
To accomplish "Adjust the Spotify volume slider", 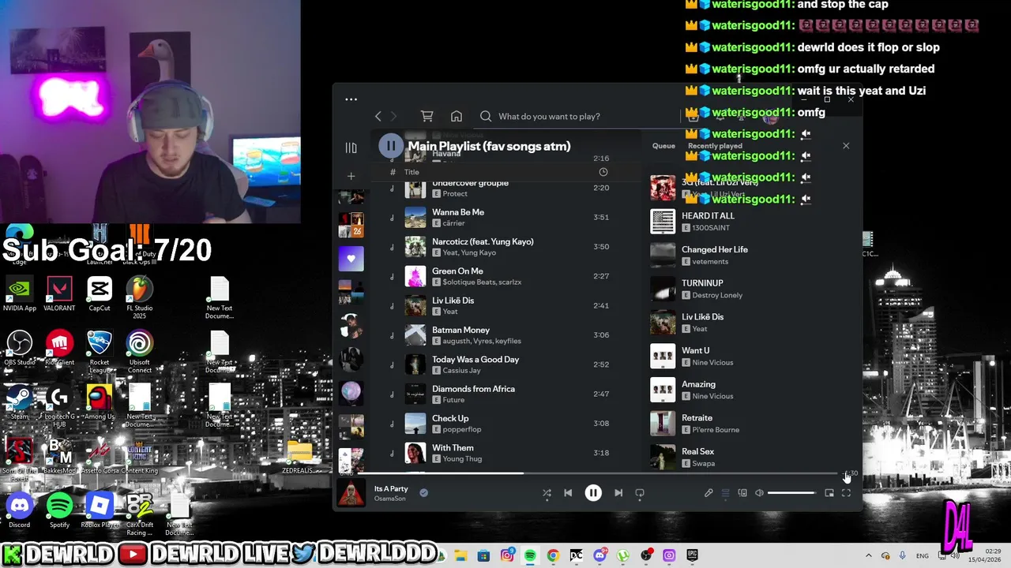I will pyautogui.click(x=791, y=493).
